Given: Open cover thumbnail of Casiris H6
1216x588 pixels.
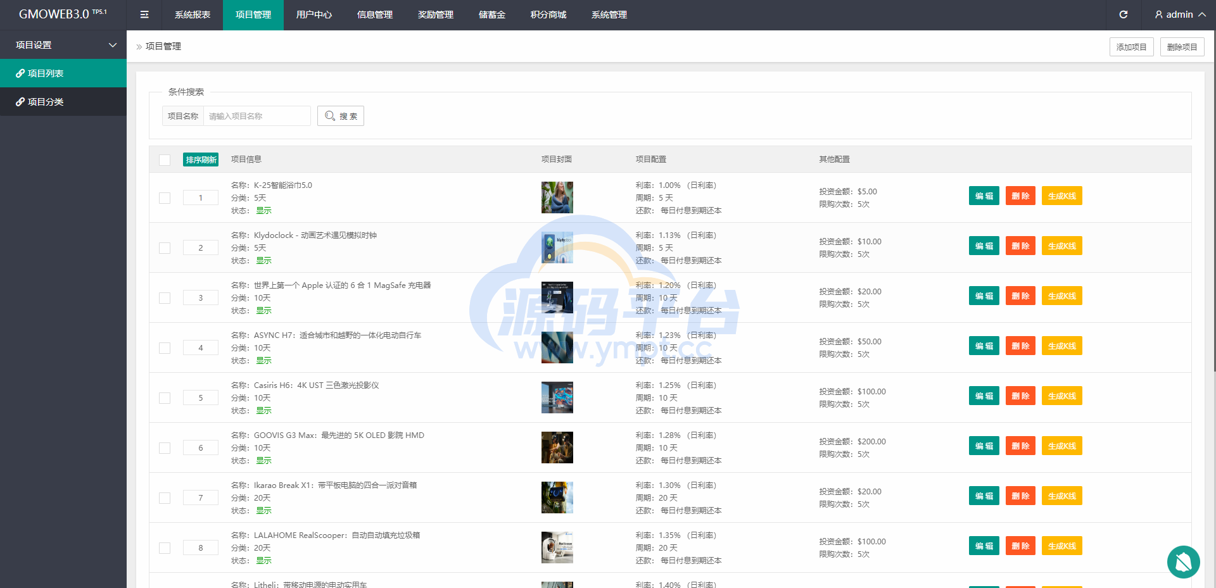Looking at the screenshot, I should tap(557, 397).
